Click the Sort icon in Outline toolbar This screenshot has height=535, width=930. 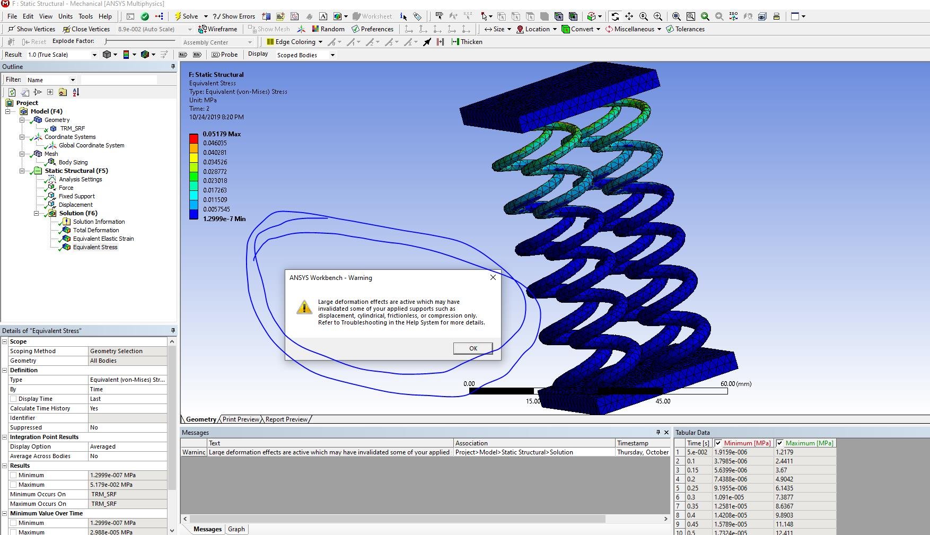point(76,92)
